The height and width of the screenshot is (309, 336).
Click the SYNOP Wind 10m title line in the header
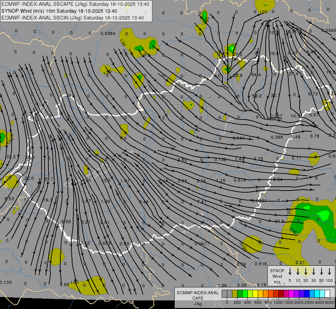click(x=59, y=11)
